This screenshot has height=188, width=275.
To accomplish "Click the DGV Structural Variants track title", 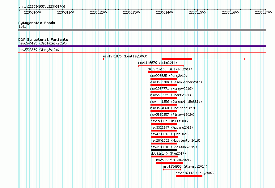I will (43, 40).
